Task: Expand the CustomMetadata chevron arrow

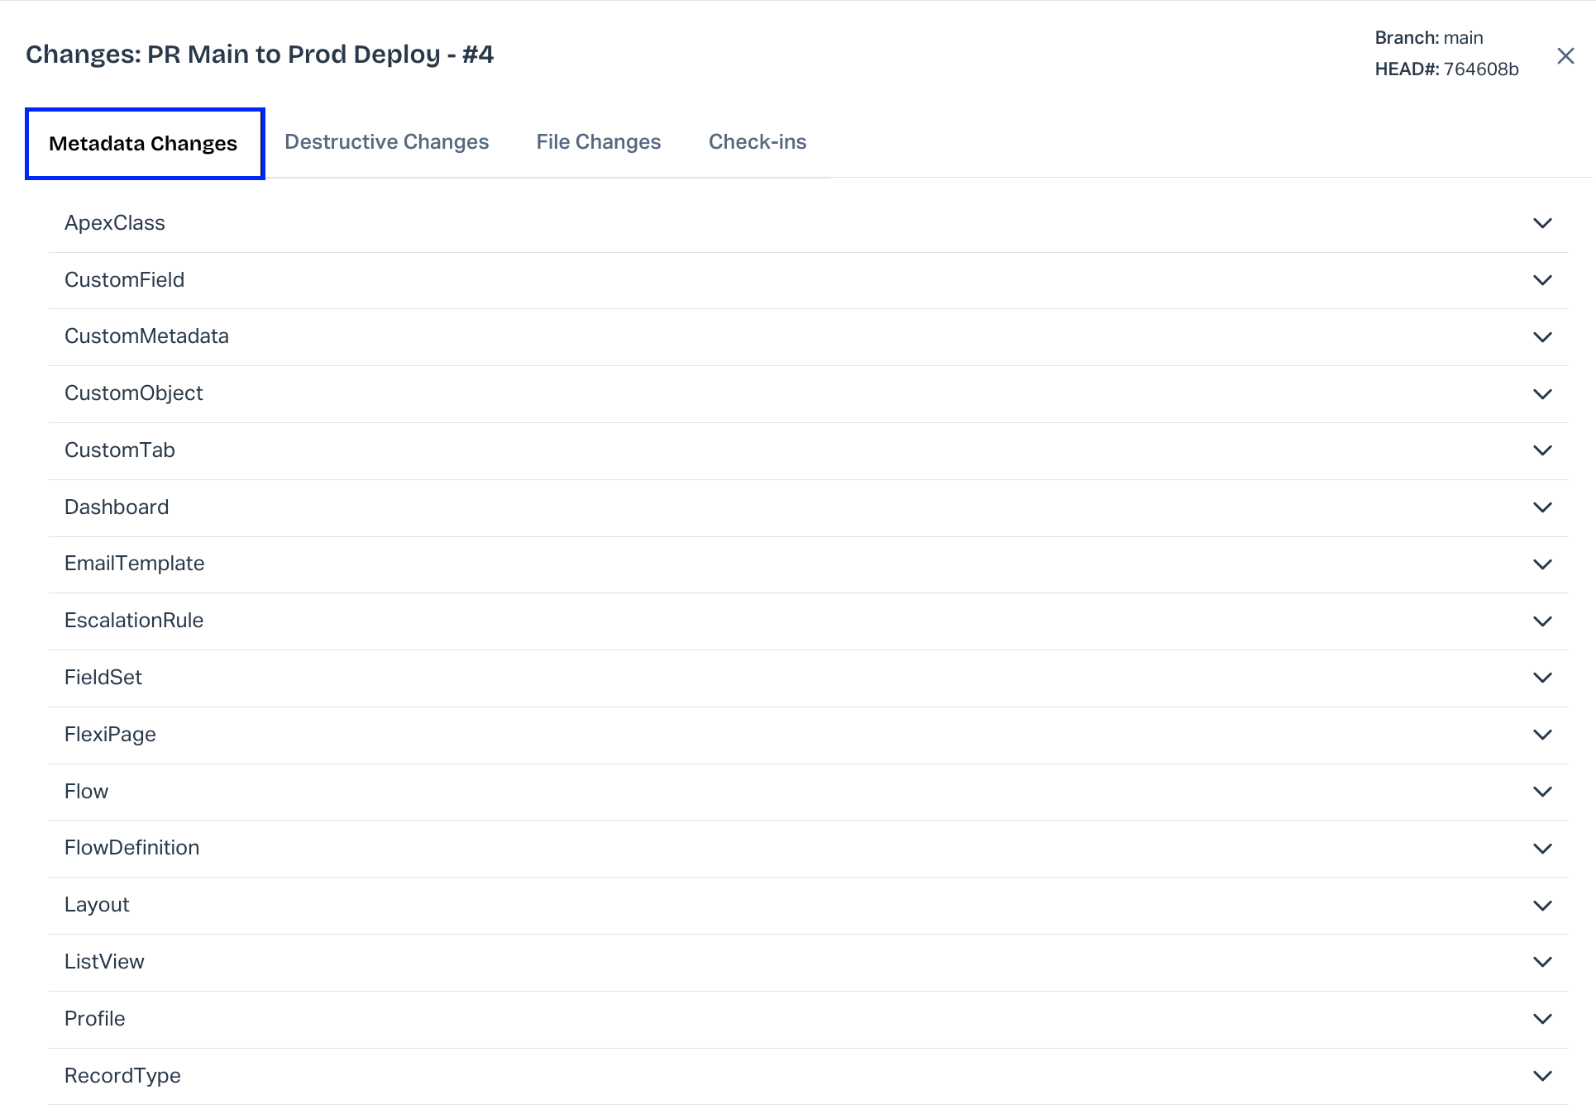Action: tap(1542, 337)
